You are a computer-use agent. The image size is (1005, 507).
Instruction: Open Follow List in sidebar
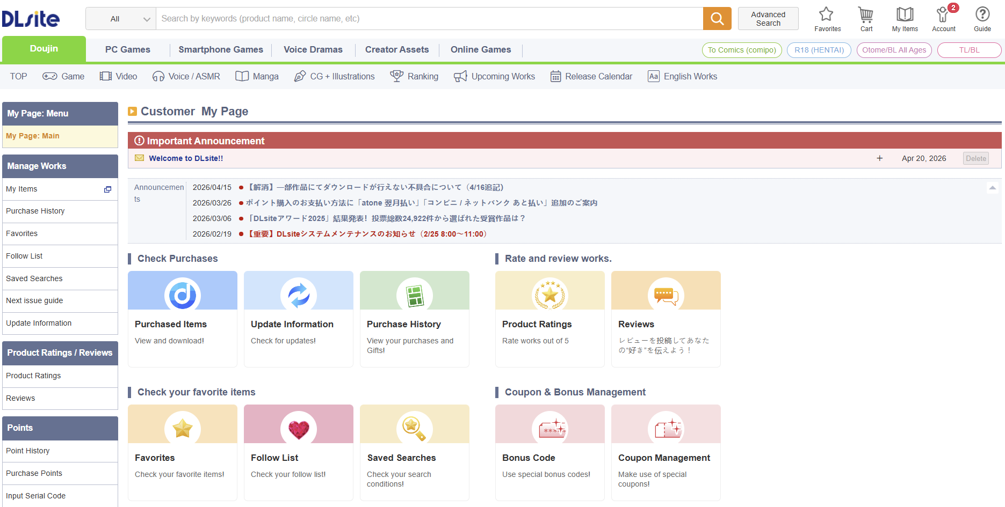click(60, 256)
